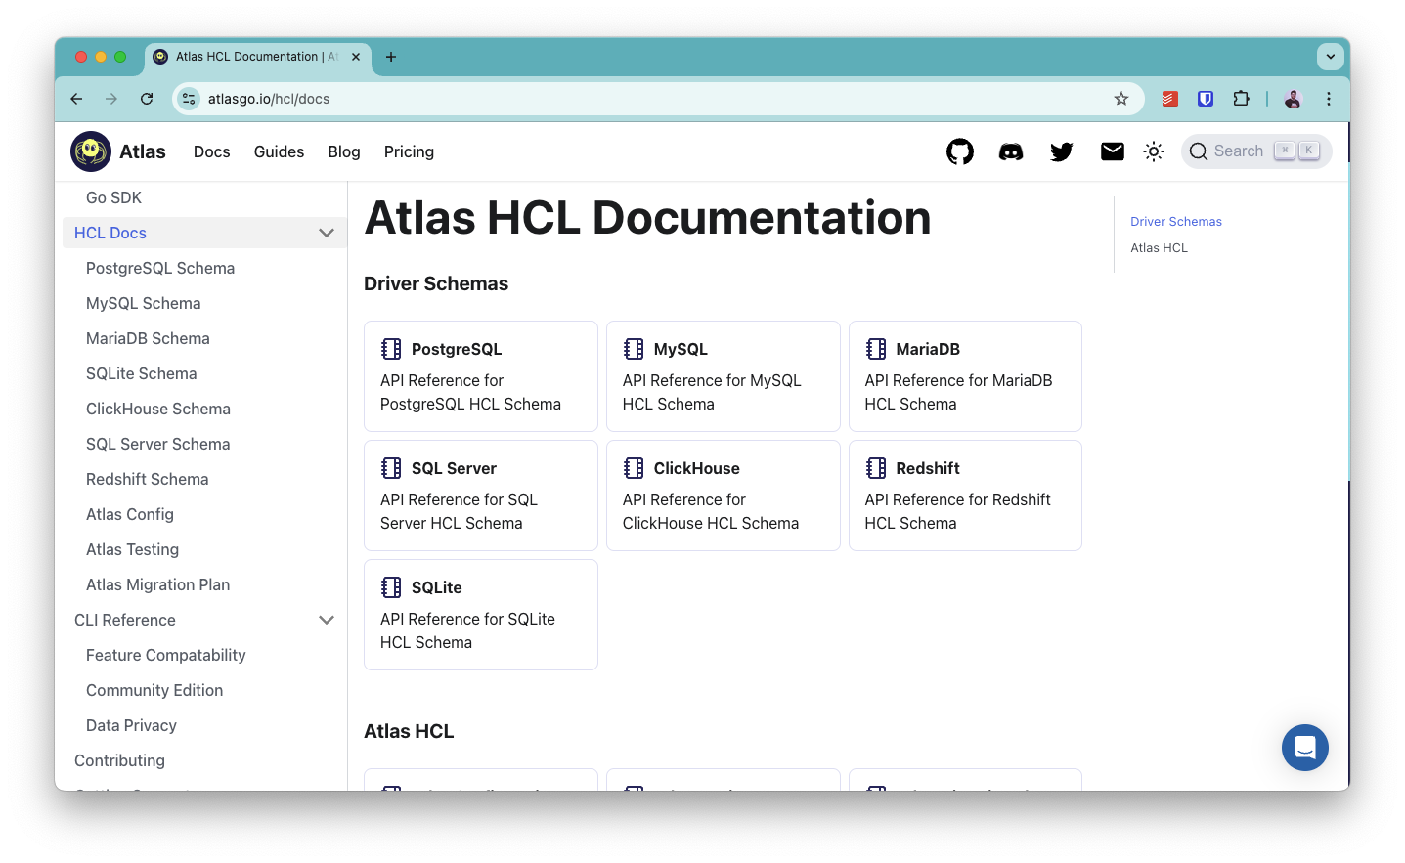Click the Twitter bird icon

1061,151
